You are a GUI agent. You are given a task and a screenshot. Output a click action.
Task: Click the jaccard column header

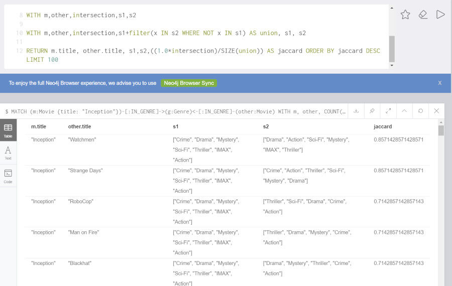click(383, 126)
